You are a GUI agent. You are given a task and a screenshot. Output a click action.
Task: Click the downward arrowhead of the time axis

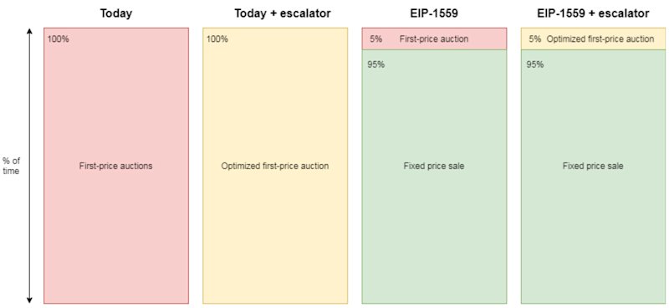29,299
